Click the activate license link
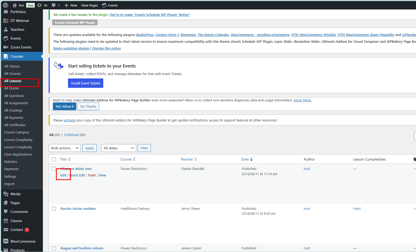This screenshot has height=252, width=416. click(x=70, y=120)
